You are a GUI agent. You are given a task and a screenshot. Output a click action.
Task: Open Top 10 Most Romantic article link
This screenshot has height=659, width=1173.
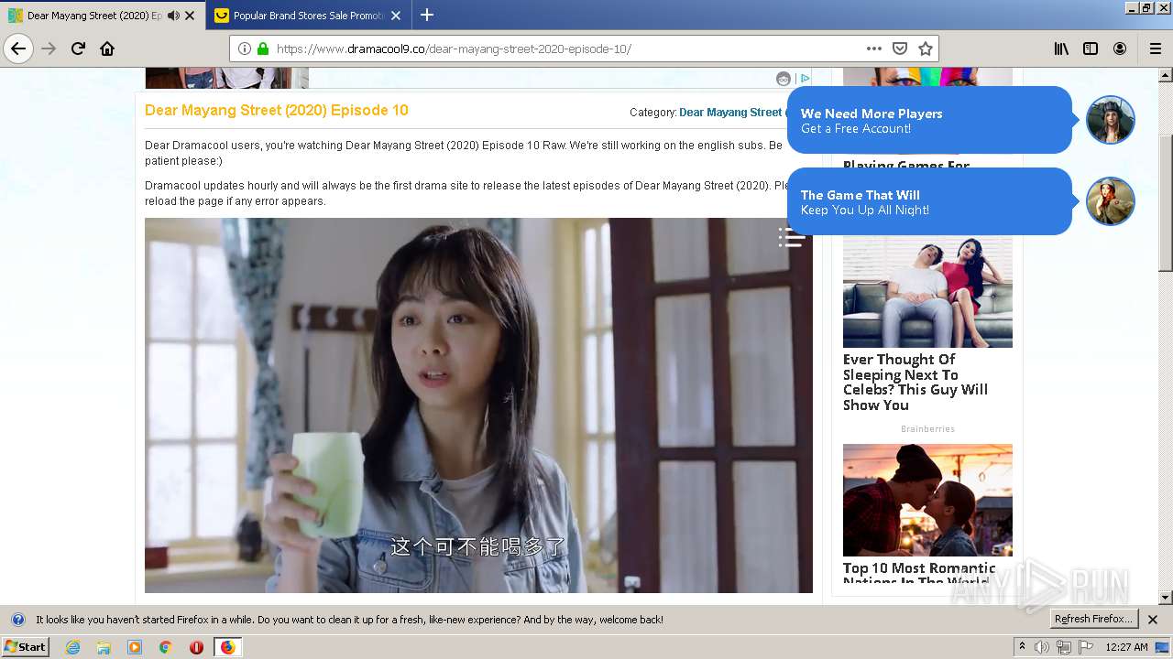[919, 574]
